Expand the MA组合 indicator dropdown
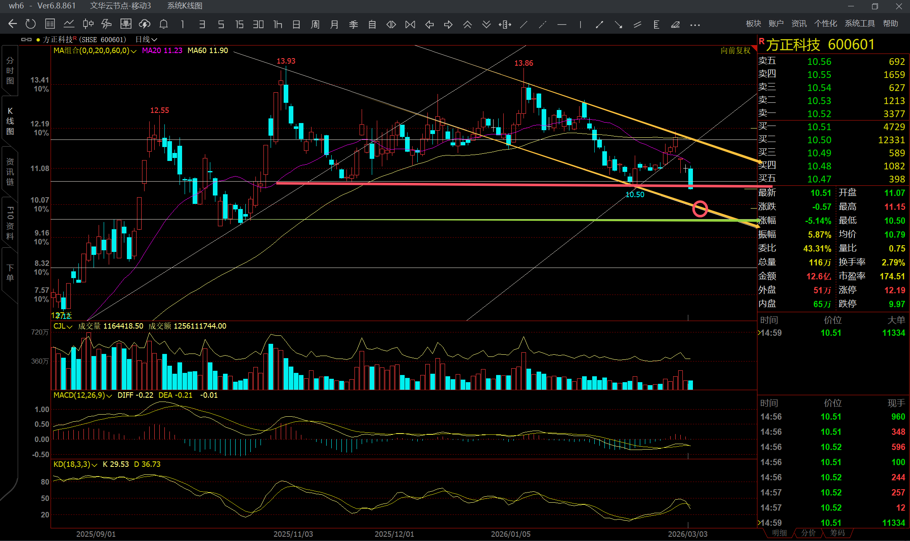The image size is (910, 541). point(134,51)
